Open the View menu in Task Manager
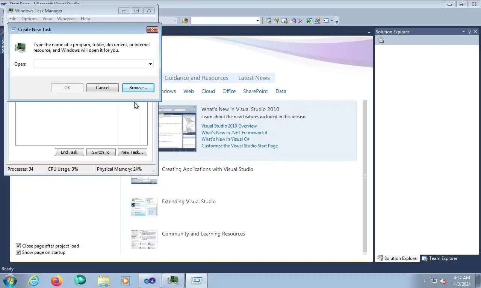Screen dimensions: 481x288 pos(47,19)
